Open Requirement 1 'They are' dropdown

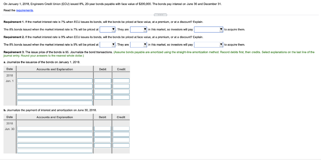(139, 29)
